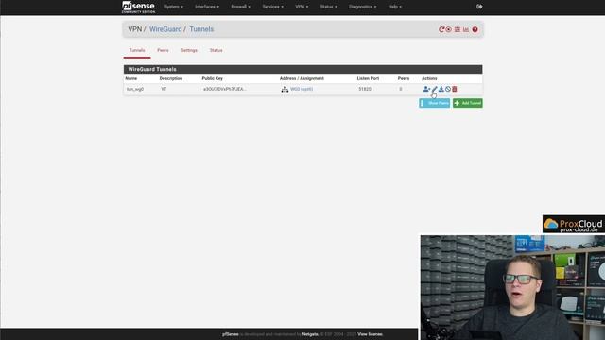The height and width of the screenshot is (340, 605).
Task: Click the Address / Assignment column header
Action: tap(302, 78)
